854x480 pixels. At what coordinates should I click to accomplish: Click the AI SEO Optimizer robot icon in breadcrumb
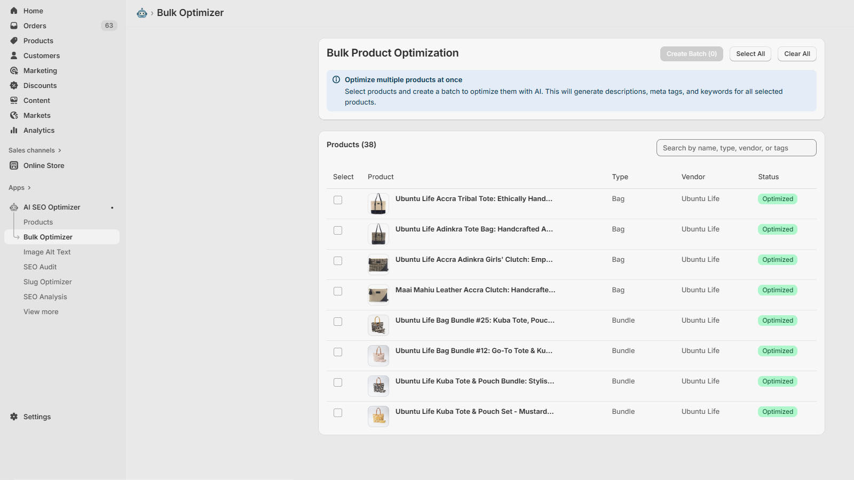click(x=141, y=12)
